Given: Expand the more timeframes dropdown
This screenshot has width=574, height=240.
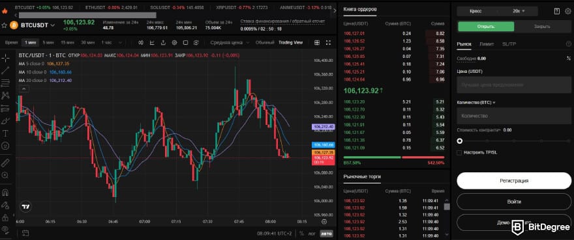Looking at the screenshot, I should pos(120,43).
